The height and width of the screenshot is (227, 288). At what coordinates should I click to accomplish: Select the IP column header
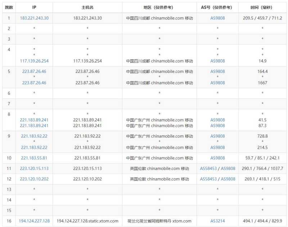(x=33, y=6)
